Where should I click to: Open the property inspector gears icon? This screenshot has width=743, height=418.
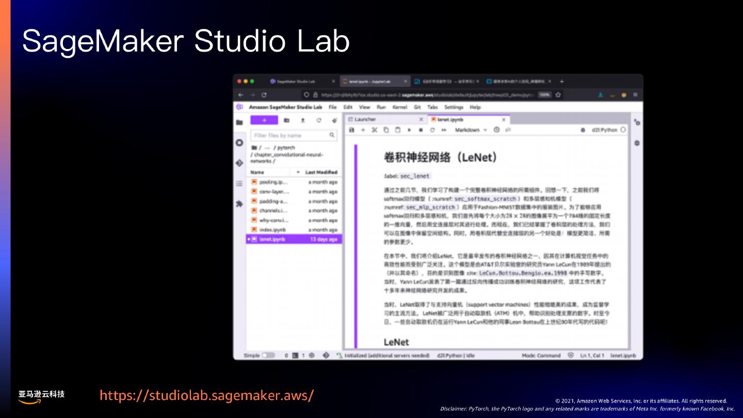[637, 123]
